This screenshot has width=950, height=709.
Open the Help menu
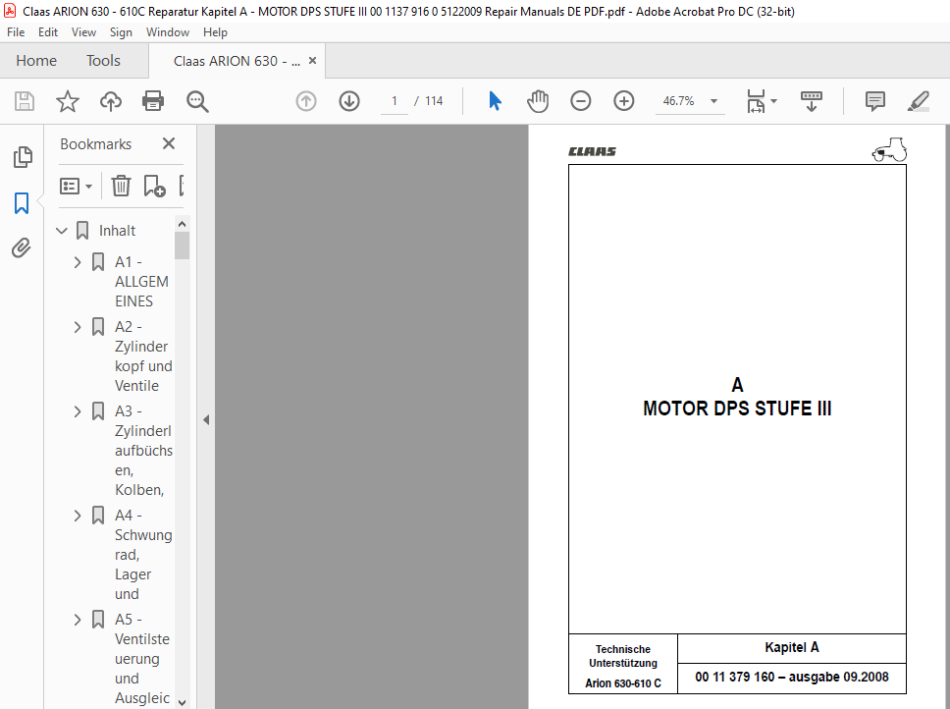215,32
